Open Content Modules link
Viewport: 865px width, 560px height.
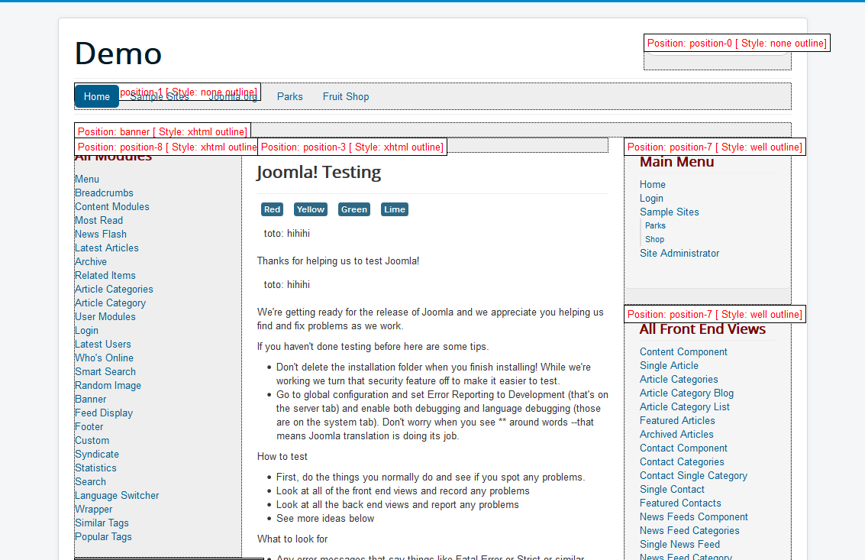(x=112, y=206)
